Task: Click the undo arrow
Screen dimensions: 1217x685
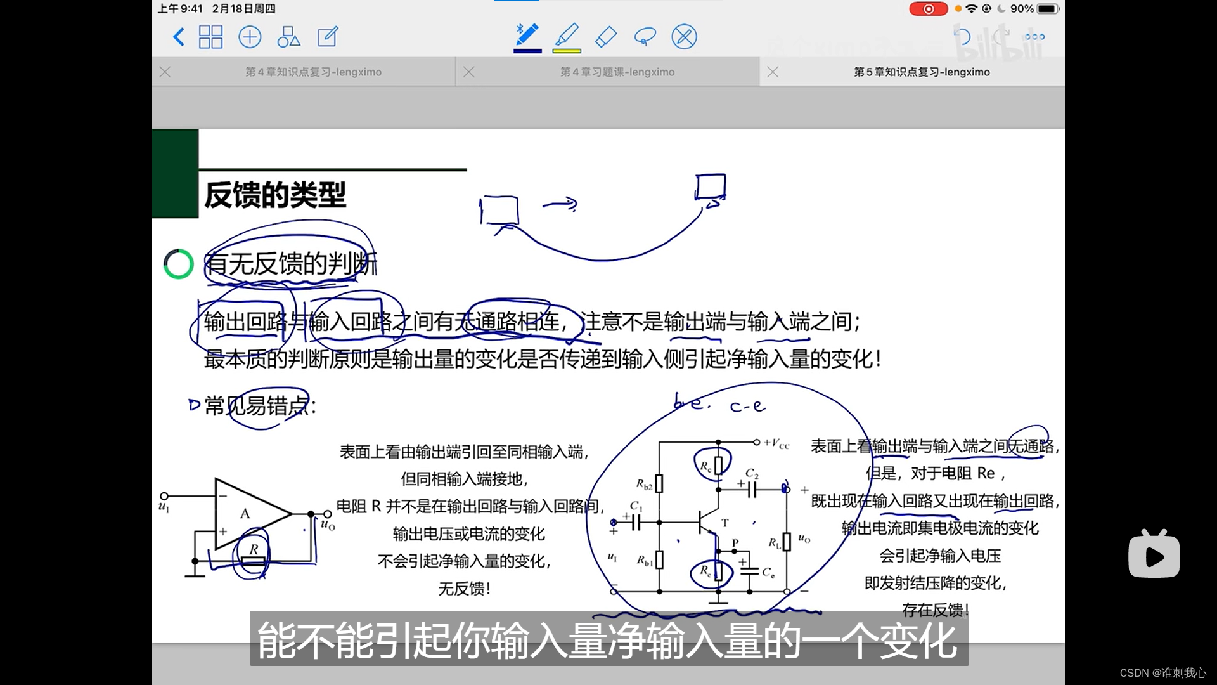Action: 962,37
